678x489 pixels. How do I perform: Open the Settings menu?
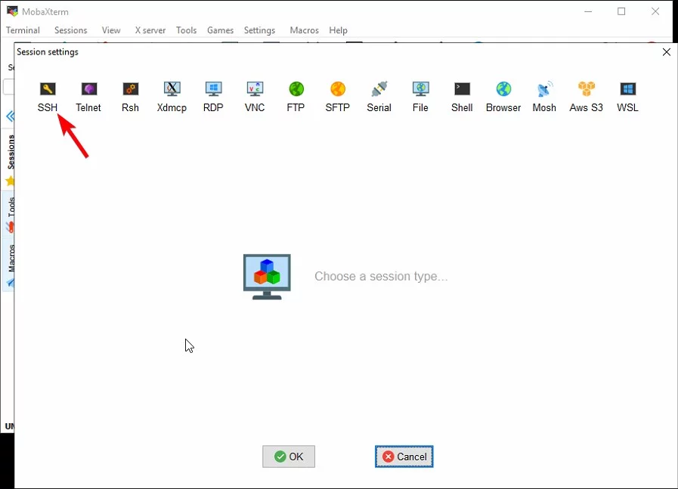click(x=259, y=30)
